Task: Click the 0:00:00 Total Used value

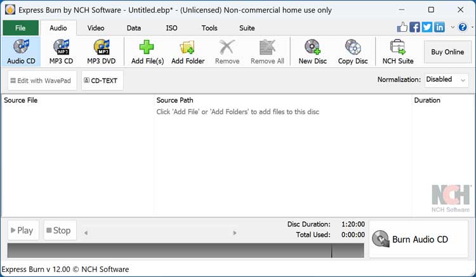Action: 353,235
